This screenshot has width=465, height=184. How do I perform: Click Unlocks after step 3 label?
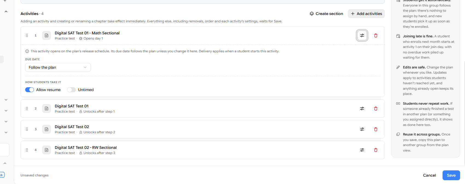99,153
